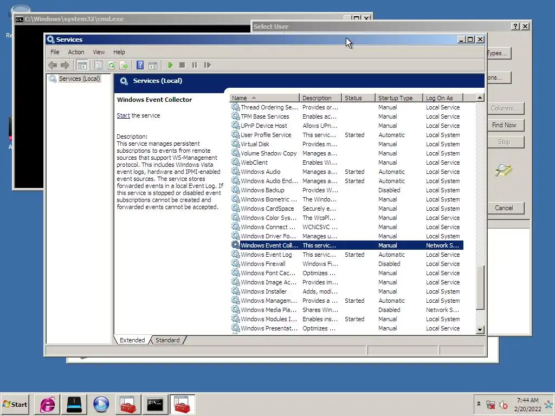Click the Stop Service toolbar icon
The height and width of the screenshot is (416, 555).
(182, 65)
